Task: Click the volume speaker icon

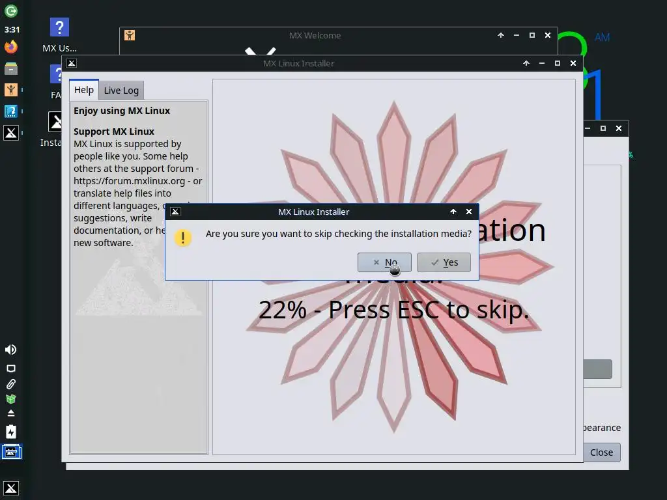Action: point(10,350)
